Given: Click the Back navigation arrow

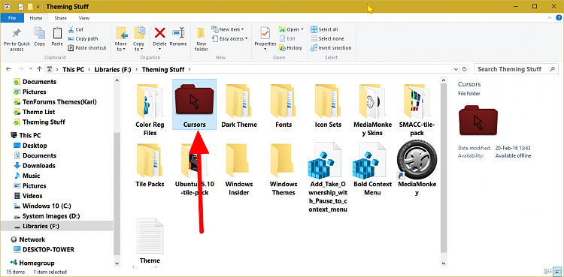Looking at the screenshot, I should (8, 69).
